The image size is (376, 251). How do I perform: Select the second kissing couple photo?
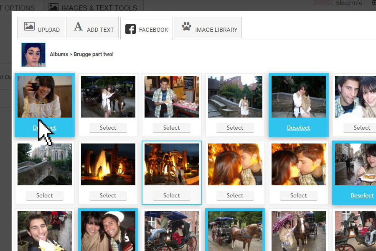coord(299,195)
